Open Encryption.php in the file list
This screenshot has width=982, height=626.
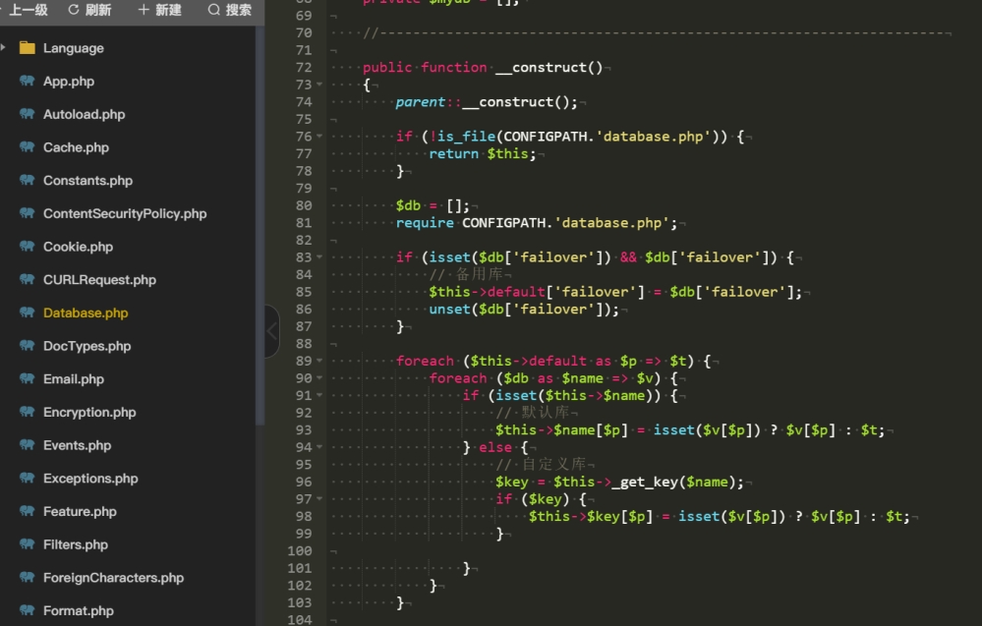(89, 412)
